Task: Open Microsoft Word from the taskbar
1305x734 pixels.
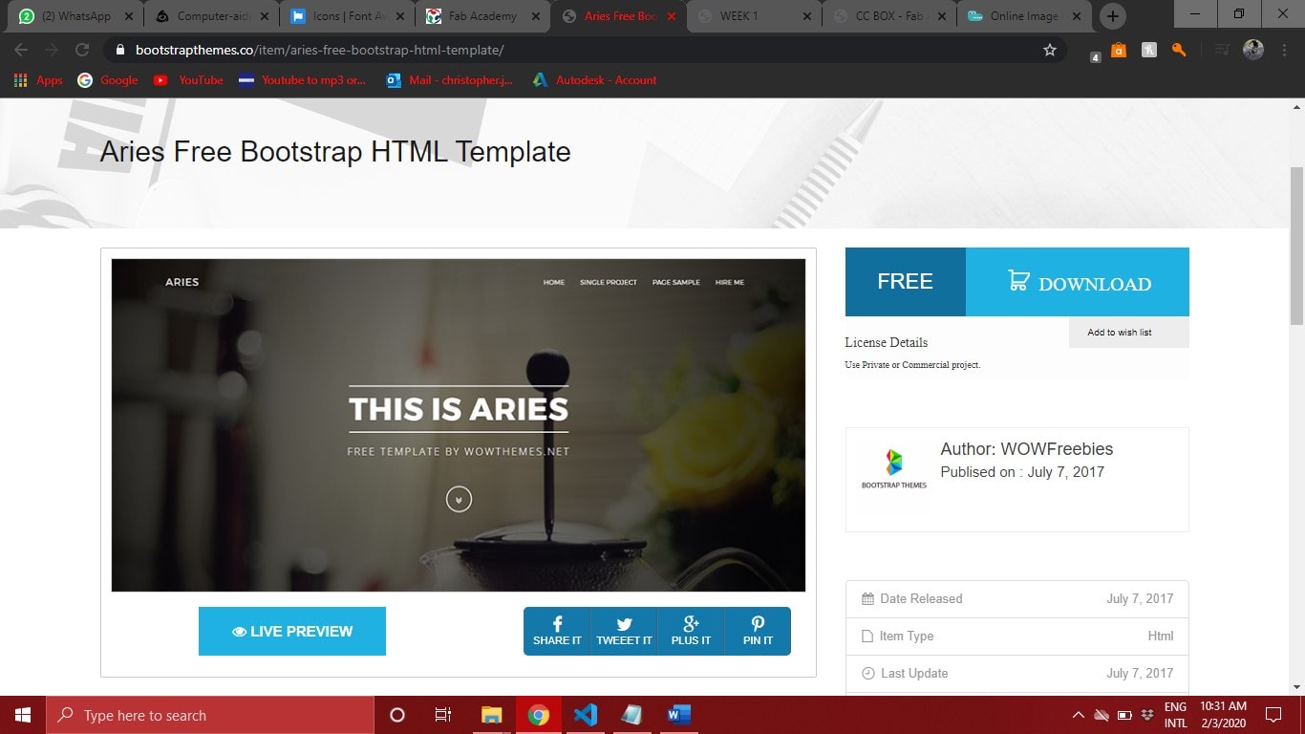Action: [x=679, y=715]
